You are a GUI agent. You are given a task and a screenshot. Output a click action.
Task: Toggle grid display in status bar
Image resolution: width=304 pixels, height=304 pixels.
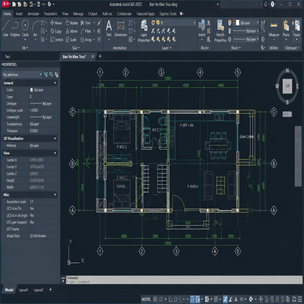[x=155, y=299]
